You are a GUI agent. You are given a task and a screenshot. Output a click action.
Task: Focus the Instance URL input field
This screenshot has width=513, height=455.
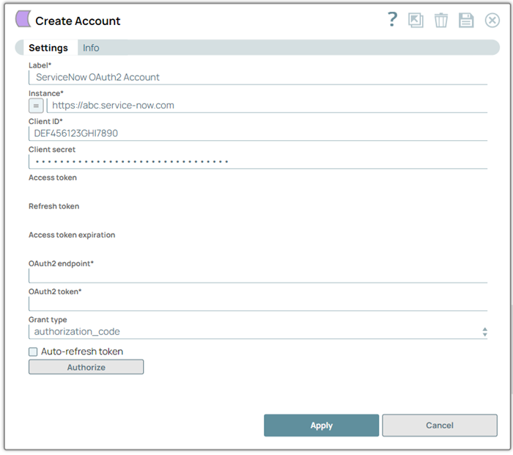click(x=267, y=106)
